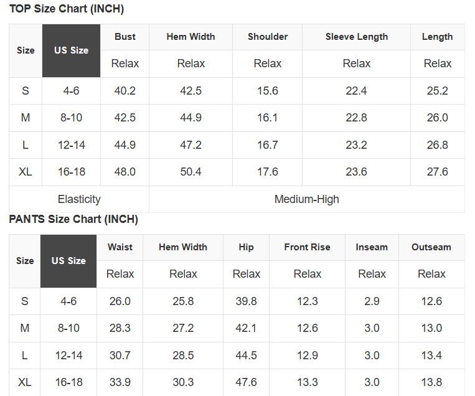Click the dark US Size header in TOP chart
Viewport: 475px width, 396px height.
71,50
